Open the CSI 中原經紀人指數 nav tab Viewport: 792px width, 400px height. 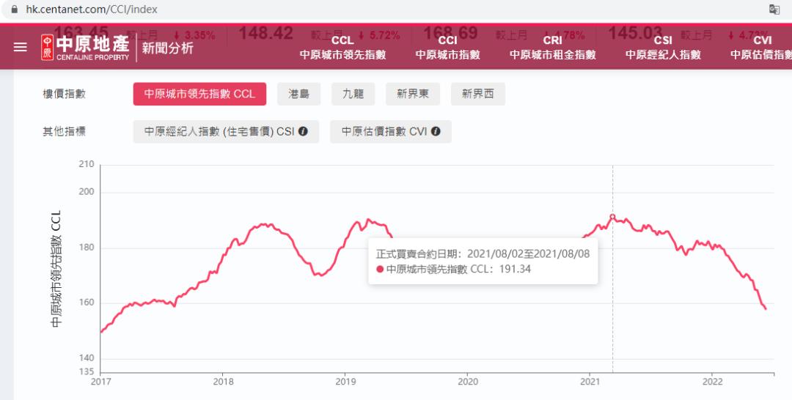(663, 48)
